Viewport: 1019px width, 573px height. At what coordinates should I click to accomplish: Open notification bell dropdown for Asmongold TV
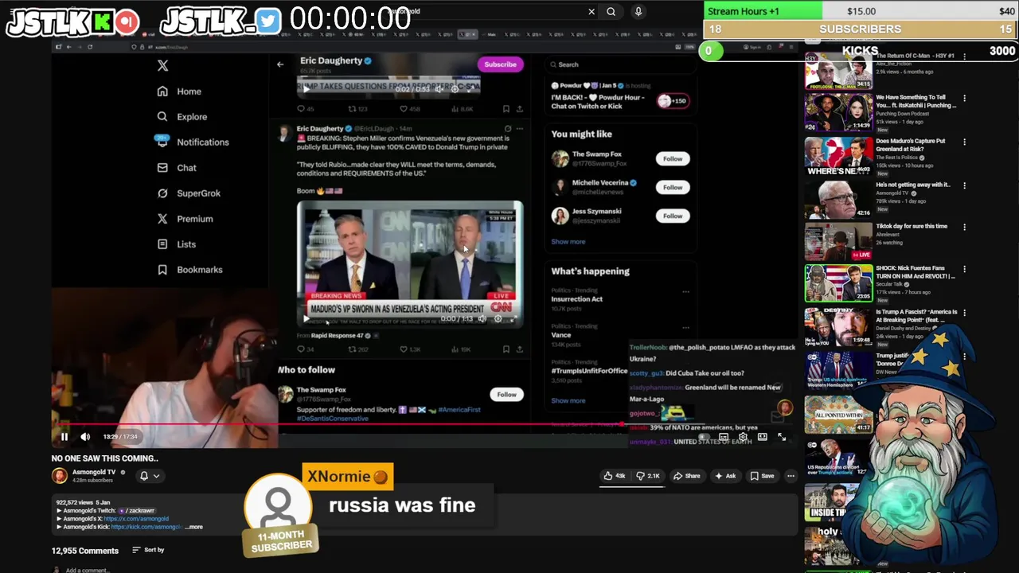pyautogui.click(x=150, y=476)
